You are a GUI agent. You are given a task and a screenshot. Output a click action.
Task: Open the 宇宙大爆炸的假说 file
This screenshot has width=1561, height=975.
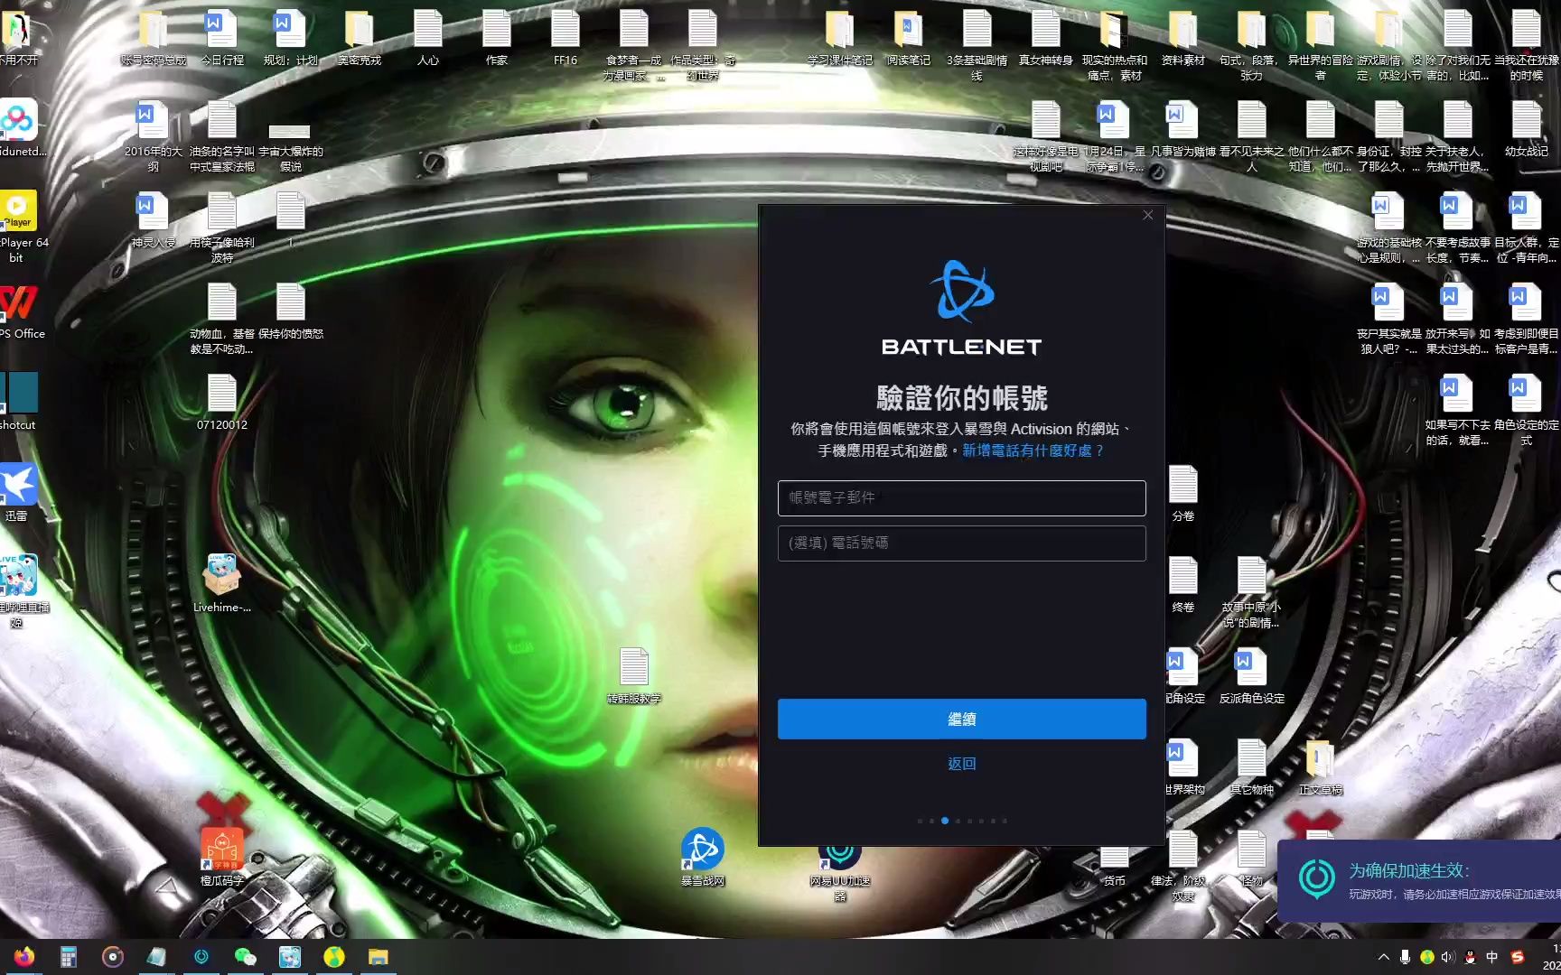click(x=291, y=146)
